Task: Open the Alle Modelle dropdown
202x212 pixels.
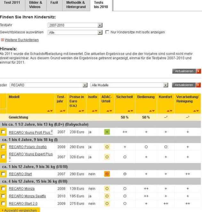Action: [x=130, y=85]
